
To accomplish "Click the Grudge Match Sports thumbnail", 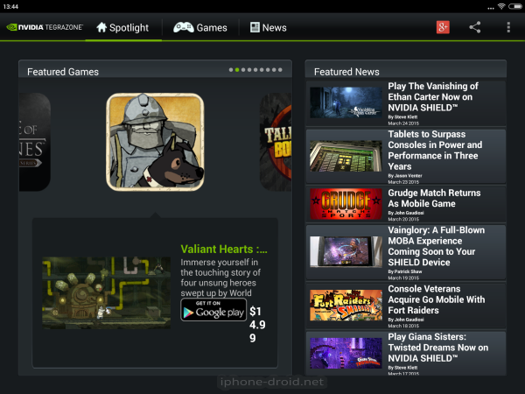I will [346, 204].
